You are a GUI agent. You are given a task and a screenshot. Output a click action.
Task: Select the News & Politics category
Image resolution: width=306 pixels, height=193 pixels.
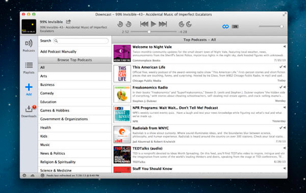tap(75, 153)
